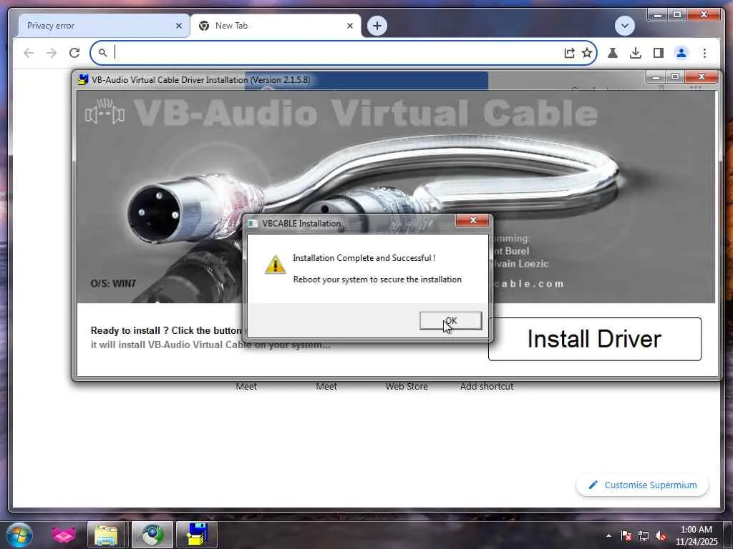This screenshot has height=549, width=733.
Task: Share this page using the share icon
Action: [x=569, y=53]
